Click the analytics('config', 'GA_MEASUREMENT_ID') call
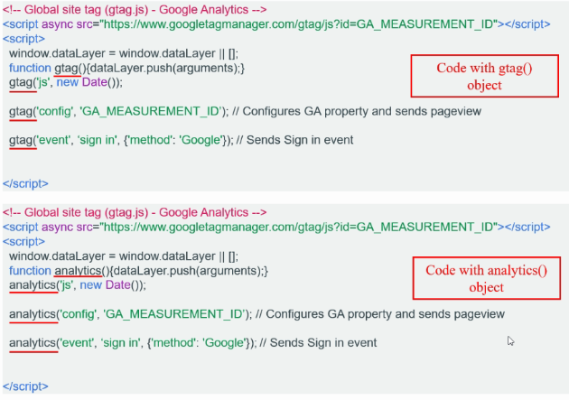 pos(131,314)
